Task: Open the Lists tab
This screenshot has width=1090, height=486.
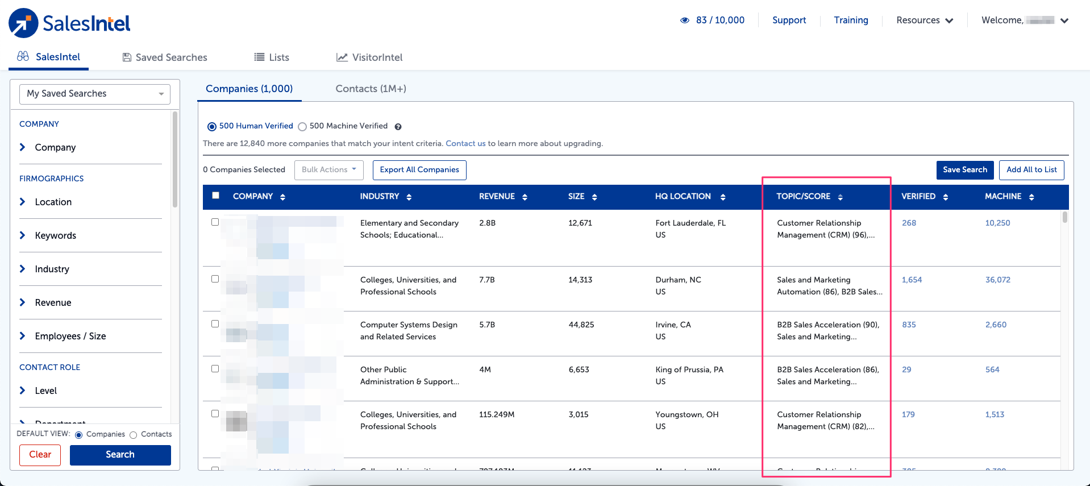Action: [272, 57]
